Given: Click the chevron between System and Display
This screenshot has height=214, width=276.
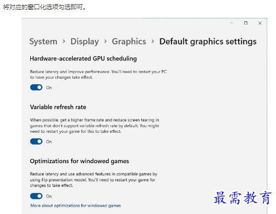Looking at the screenshot, I should (64, 41).
